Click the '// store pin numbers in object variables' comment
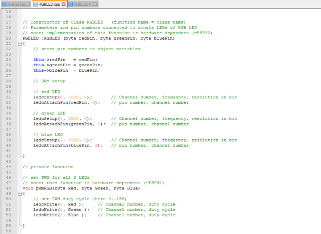321x234 pixels. pyautogui.click(x=87, y=49)
